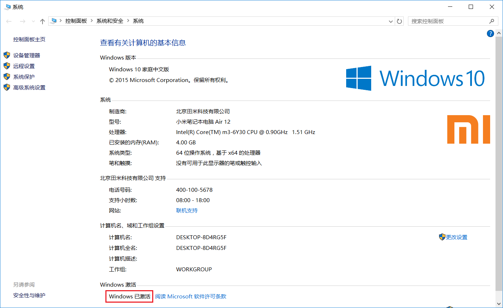Click page heading 查看有关计算机的基本信息

click(x=143, y=43)
